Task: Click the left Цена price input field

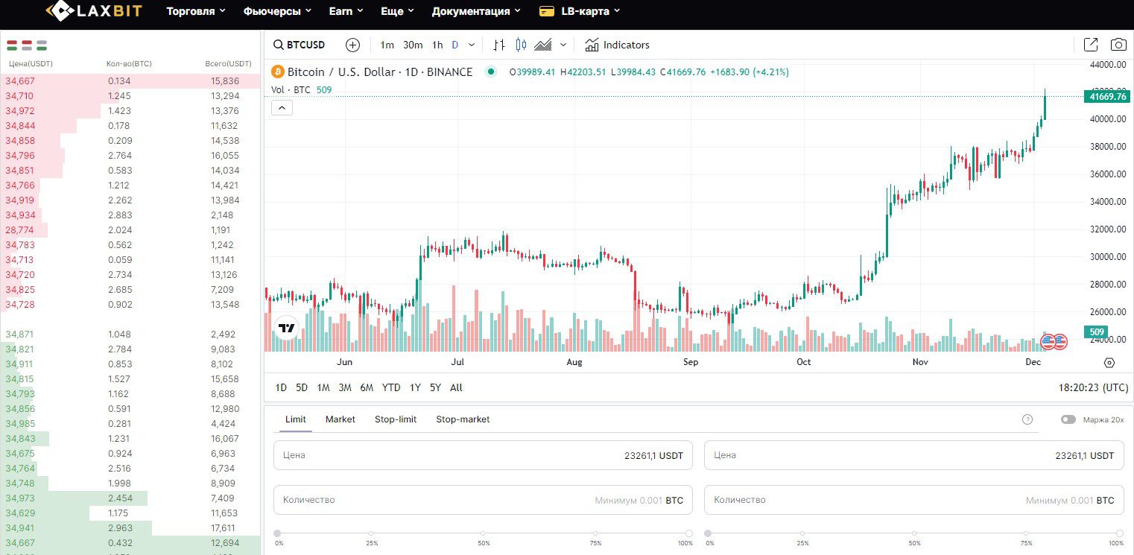Action: click(484, 455)
